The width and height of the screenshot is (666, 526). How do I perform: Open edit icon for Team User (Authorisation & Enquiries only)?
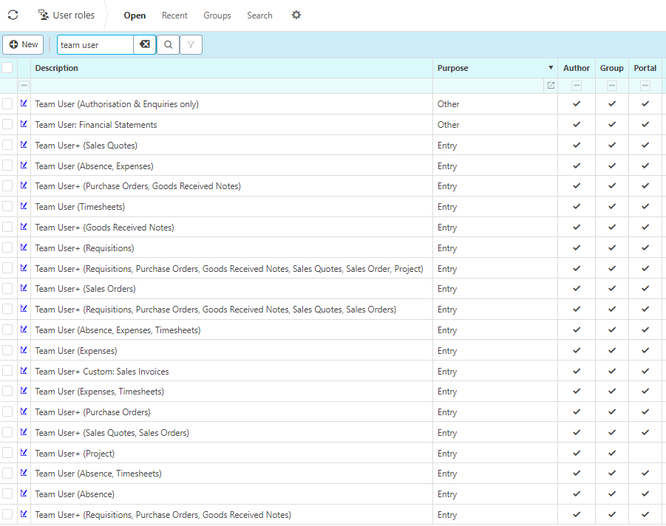point(24,103)
